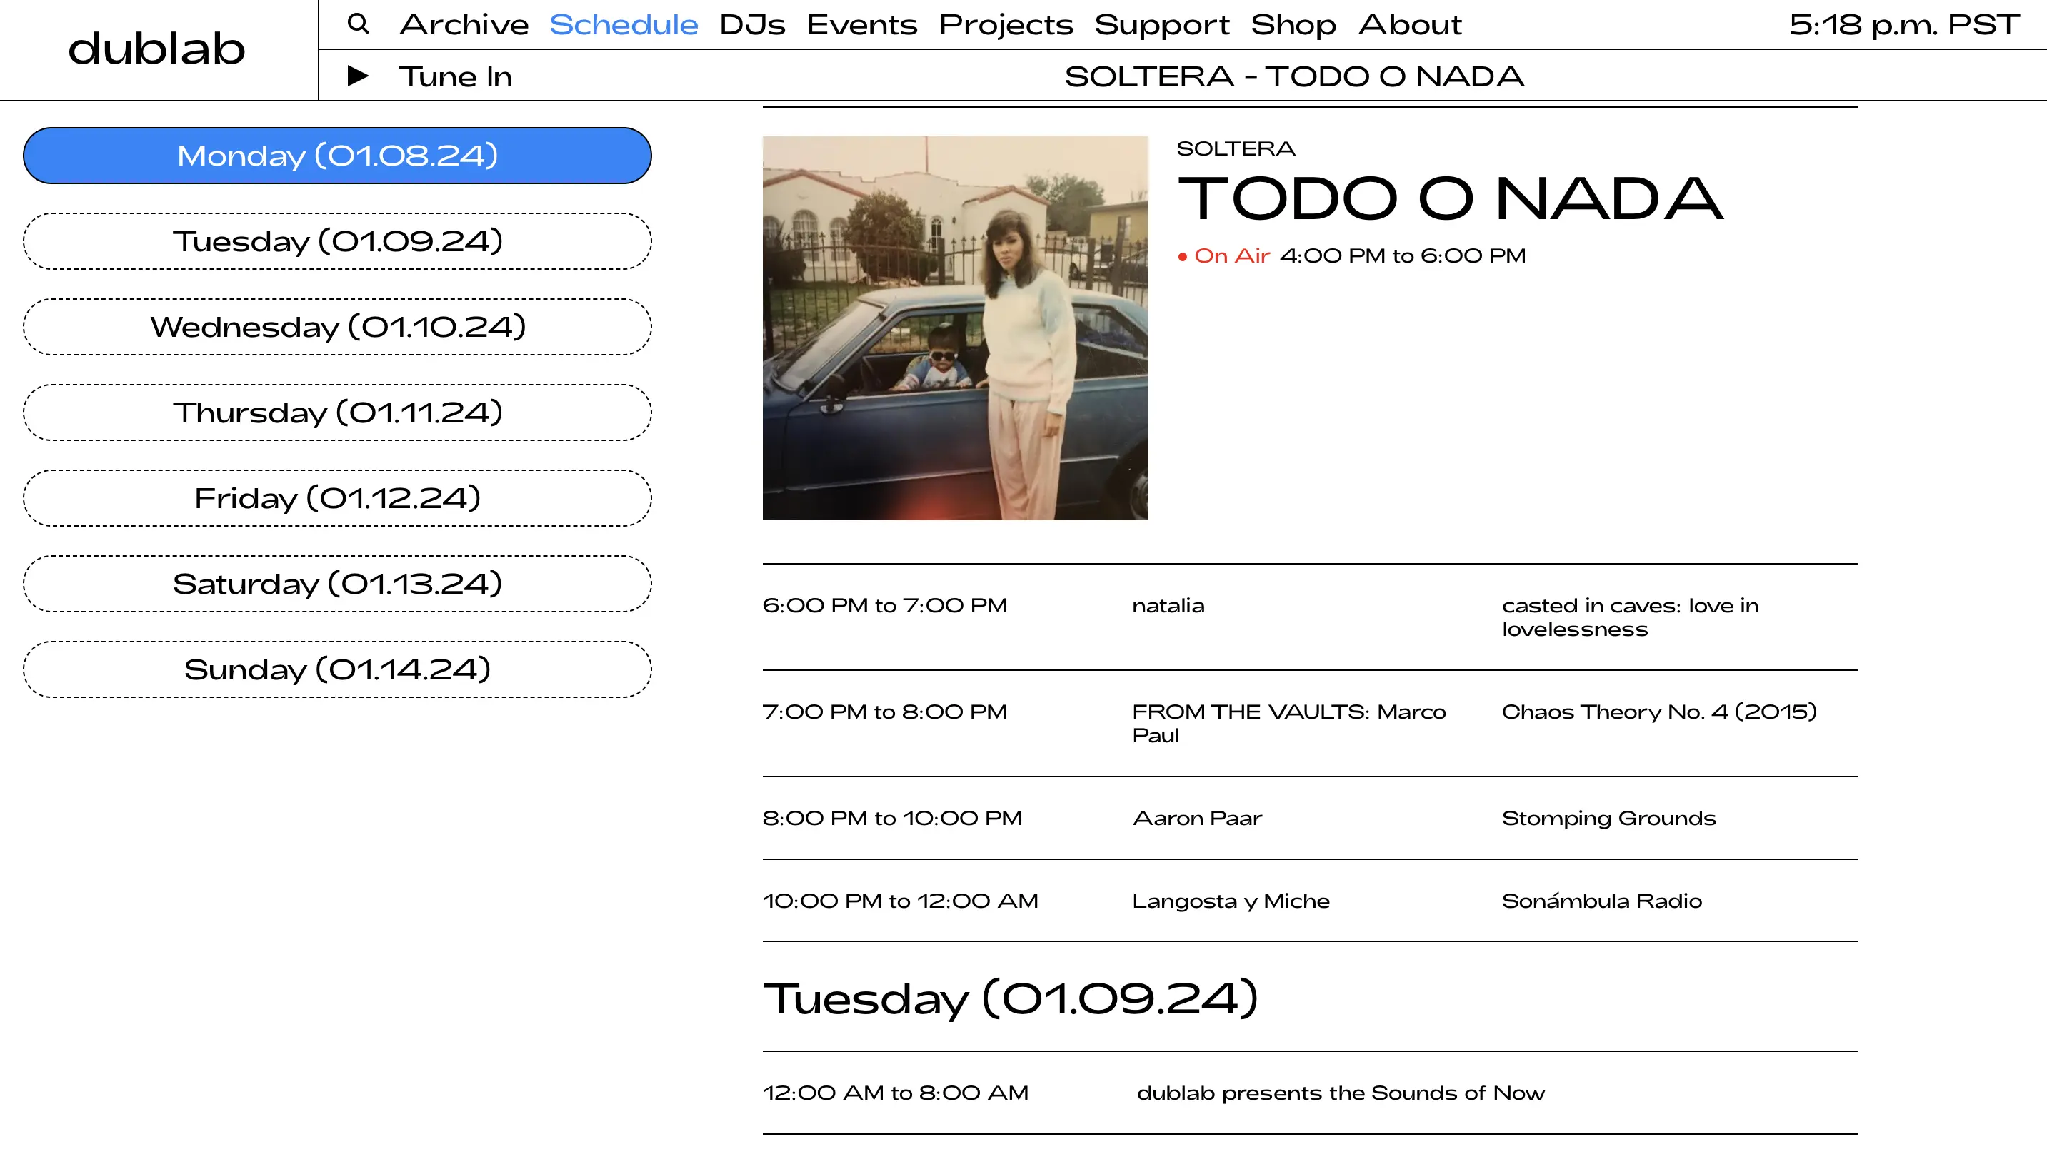
Task: Click 12:00 AM to 8:00 AM time slot
Action: point(895,1093)
